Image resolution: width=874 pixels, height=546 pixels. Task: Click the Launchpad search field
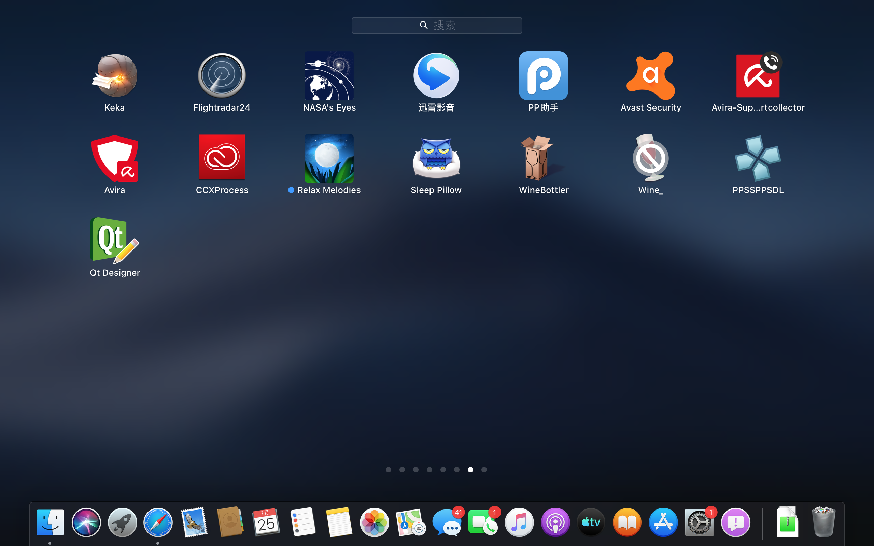[437, 25]
